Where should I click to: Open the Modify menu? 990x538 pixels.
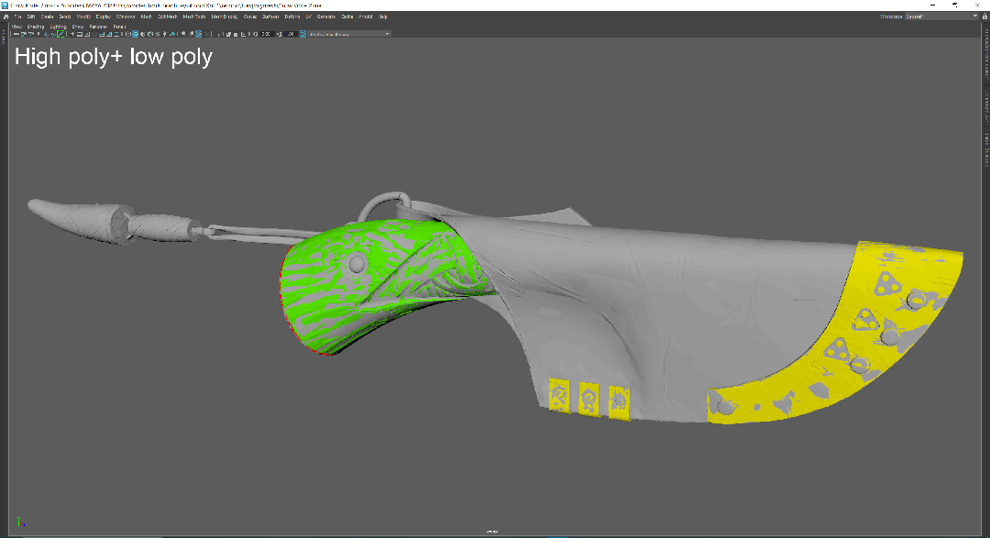click(x=83, y=16)
